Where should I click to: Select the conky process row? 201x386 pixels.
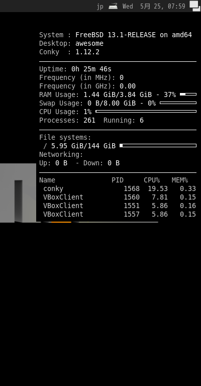[x=118, y=189]
